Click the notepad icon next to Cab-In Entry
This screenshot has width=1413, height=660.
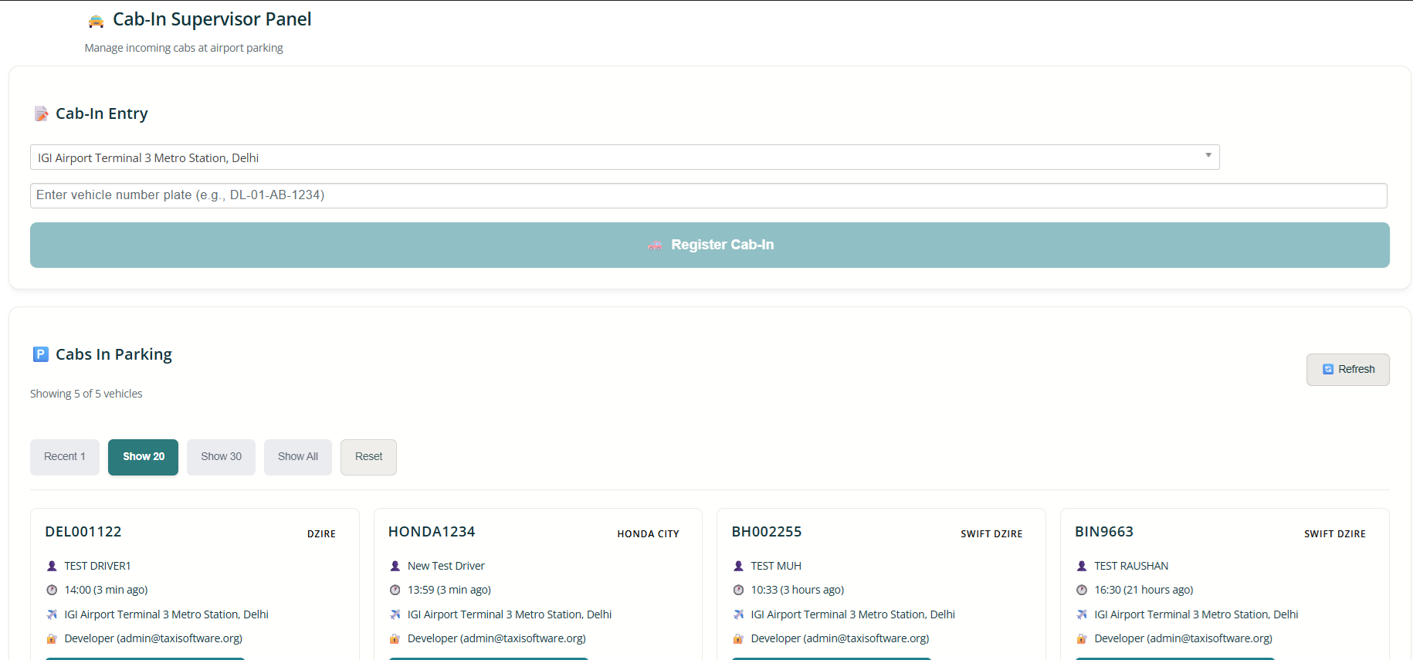tap(41, 114)
